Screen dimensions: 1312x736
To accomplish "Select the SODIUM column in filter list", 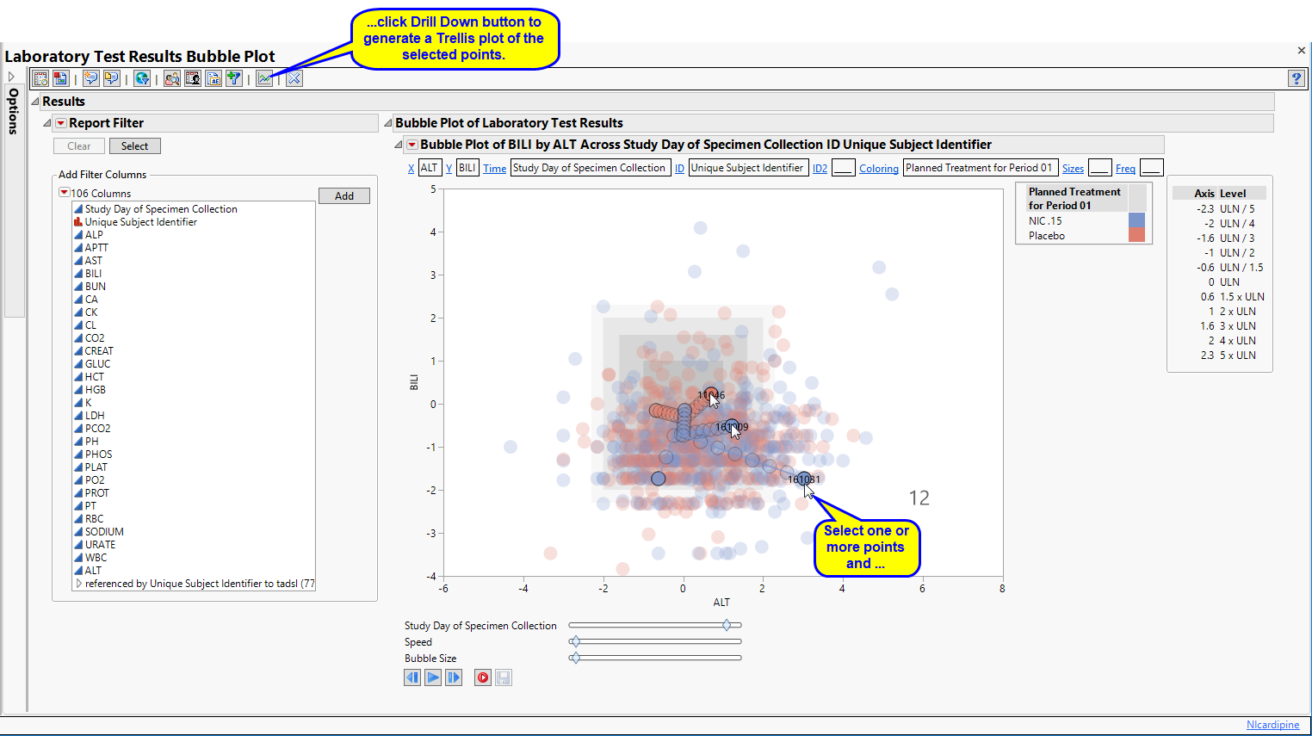I will [x=104, y=532].
